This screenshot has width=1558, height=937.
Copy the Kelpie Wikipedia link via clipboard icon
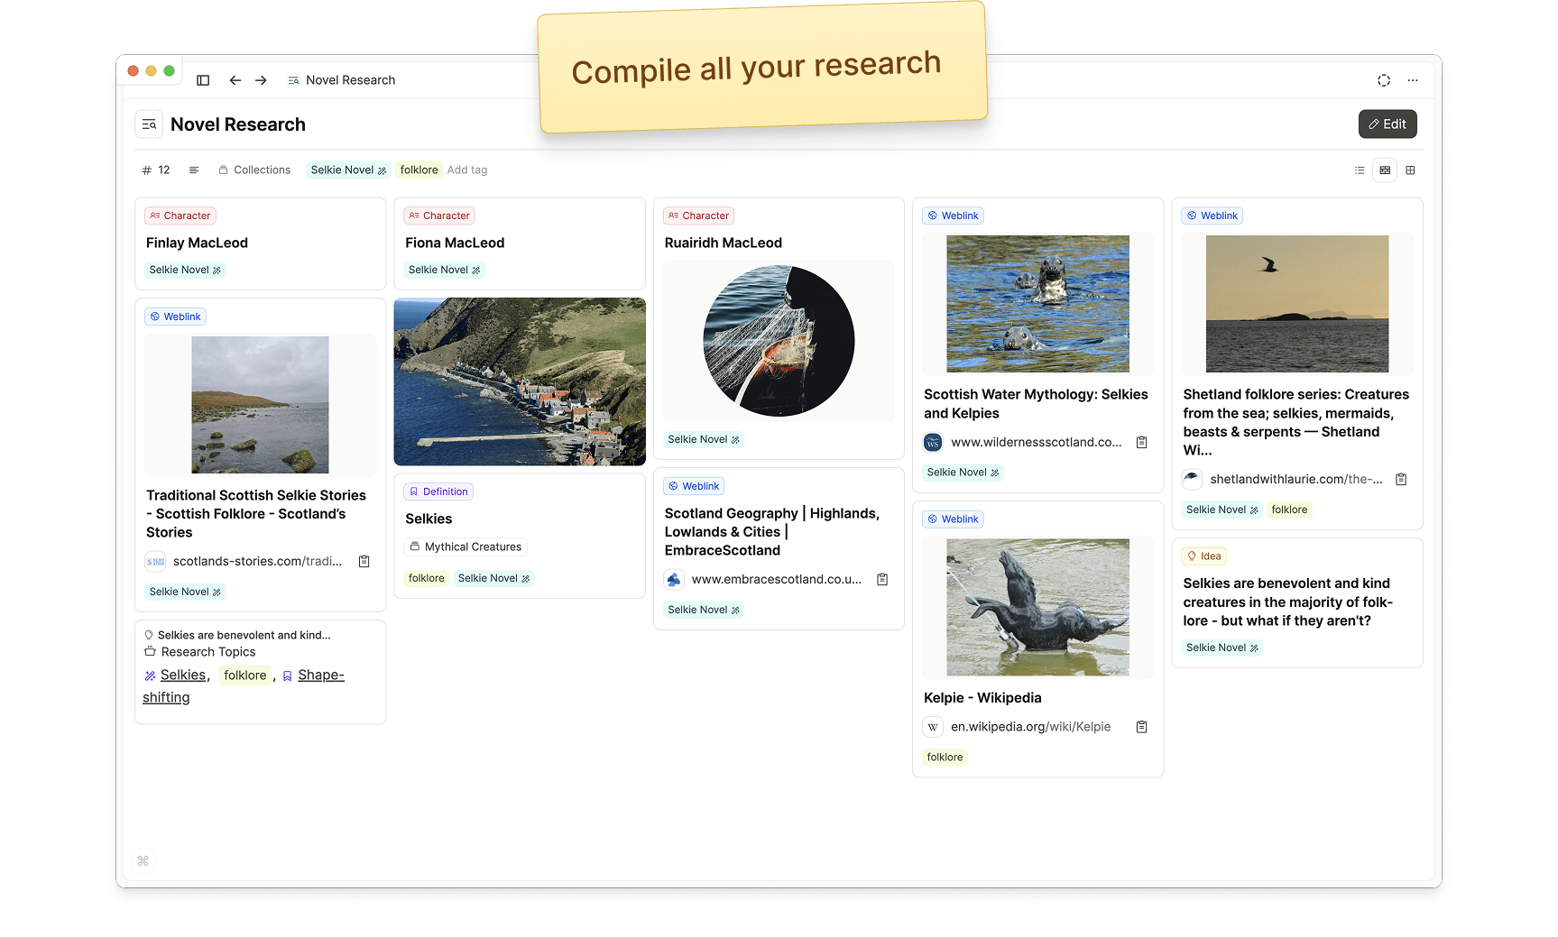click(1141, 727)
